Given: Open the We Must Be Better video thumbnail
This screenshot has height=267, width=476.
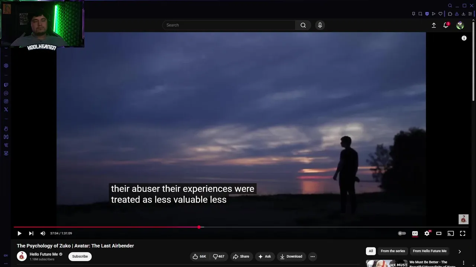Looking at the screenshot, I should (x=387, y=263).
